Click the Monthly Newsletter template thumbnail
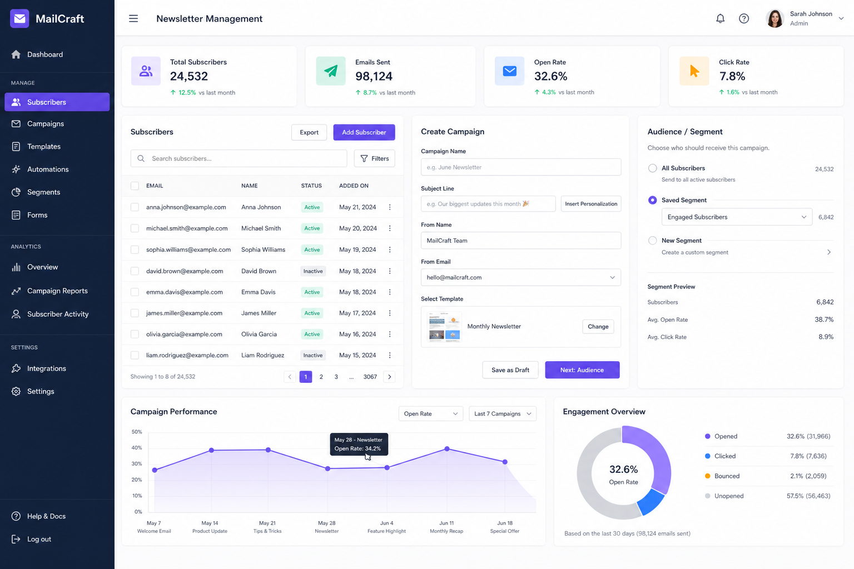 pos(444,327)
